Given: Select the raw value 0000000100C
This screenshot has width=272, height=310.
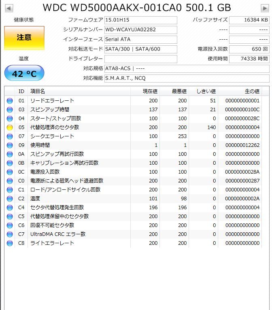Looking at the screenshot, I should pos(242,110).
